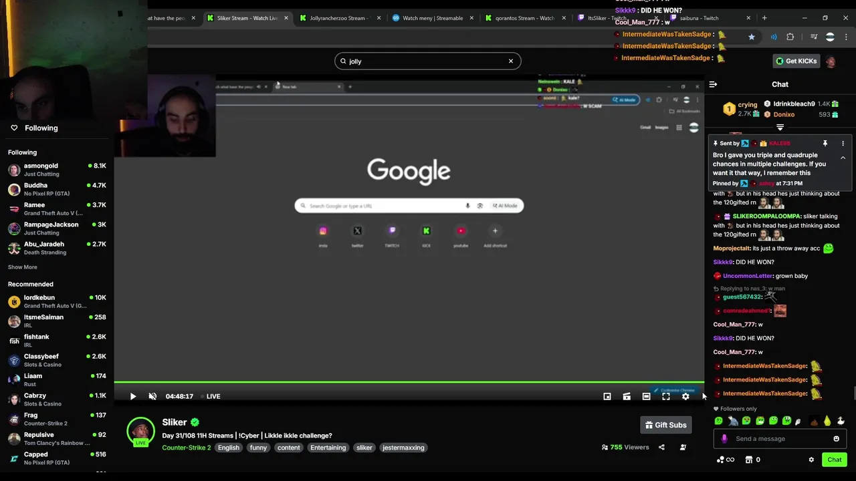Expand Show More following channels
This screenshot has height=481, width=856.
tap(23, 267)
